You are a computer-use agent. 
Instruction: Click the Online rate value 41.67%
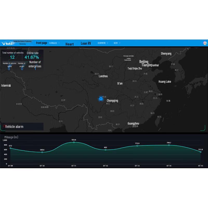32,57
